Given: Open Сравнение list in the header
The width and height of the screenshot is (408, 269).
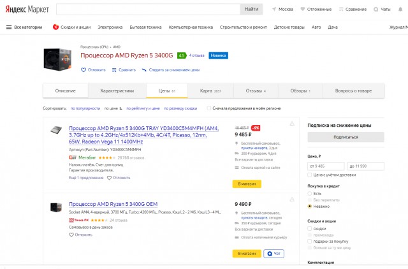Looking at the screenshot, I should point(353,9).
